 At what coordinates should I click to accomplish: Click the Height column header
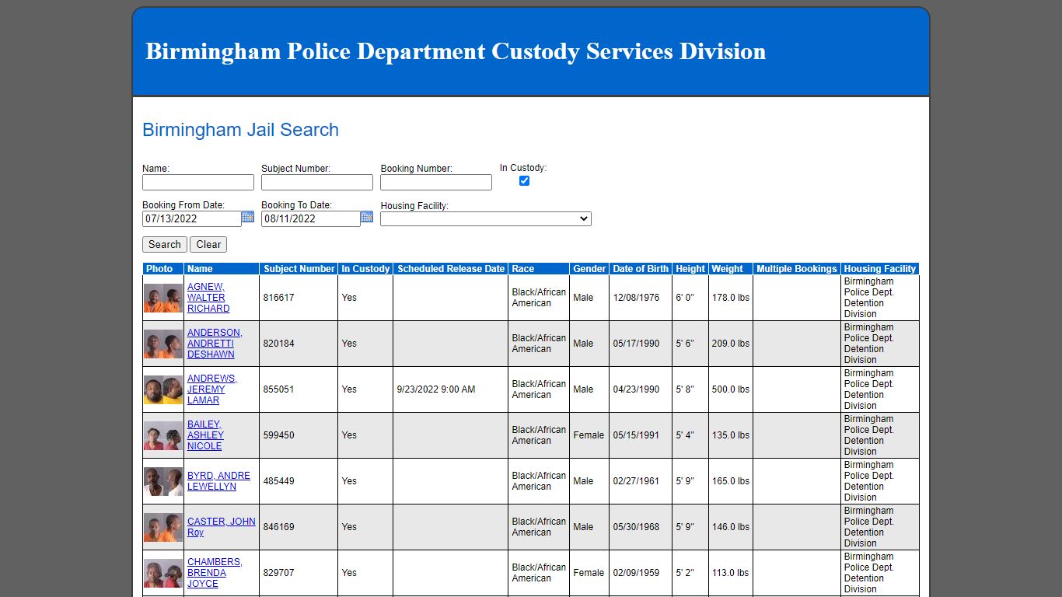tap(690, 269)
